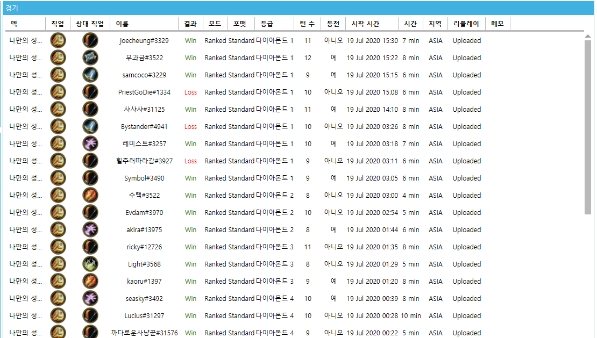
Task: Sort by 포맷 column header
Action: tap(240, 24)
